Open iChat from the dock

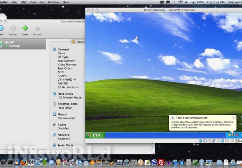click(51, 162)
